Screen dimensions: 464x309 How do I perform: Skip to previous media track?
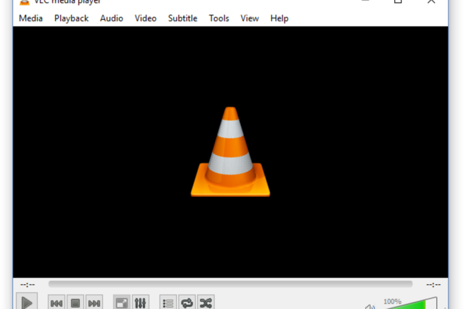tap(56, 302)
